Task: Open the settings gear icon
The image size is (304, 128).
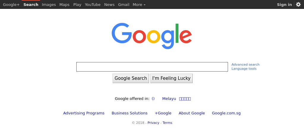Action: [298, 4]
